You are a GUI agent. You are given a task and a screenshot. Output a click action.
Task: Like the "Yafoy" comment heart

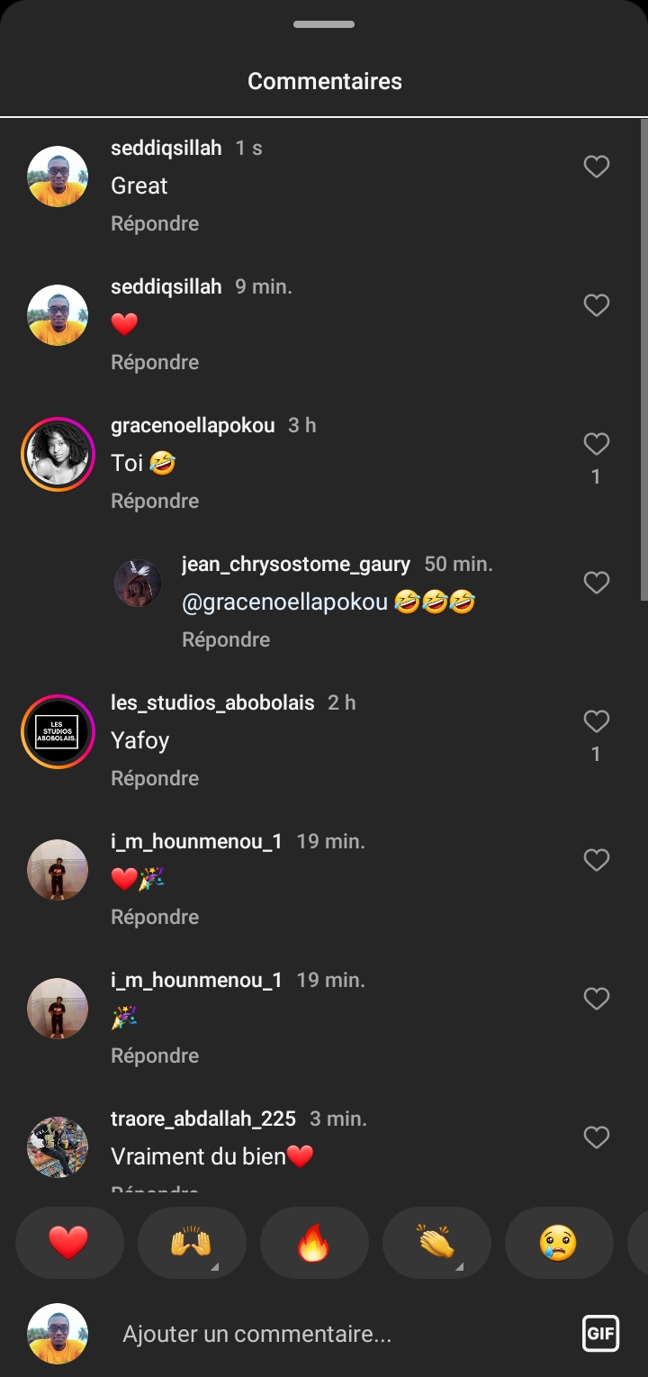tap(597, 721)
